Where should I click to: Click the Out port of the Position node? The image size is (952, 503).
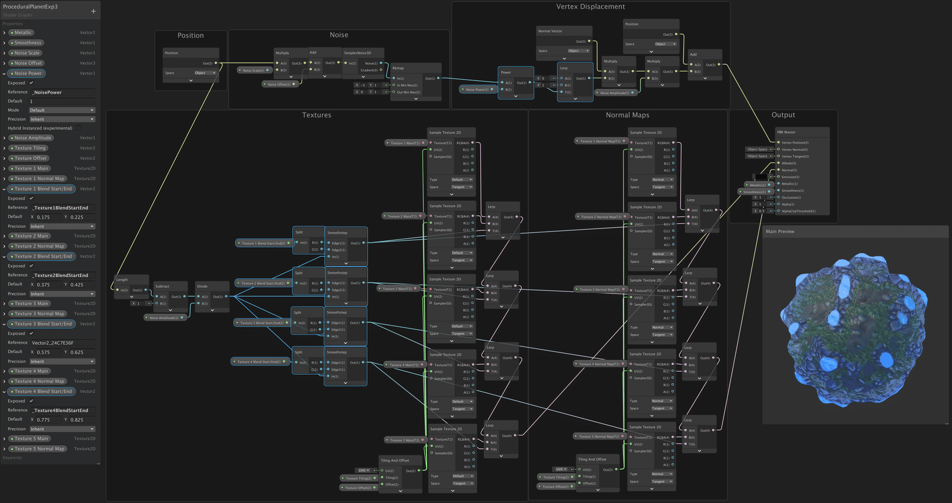coord(215,63)
